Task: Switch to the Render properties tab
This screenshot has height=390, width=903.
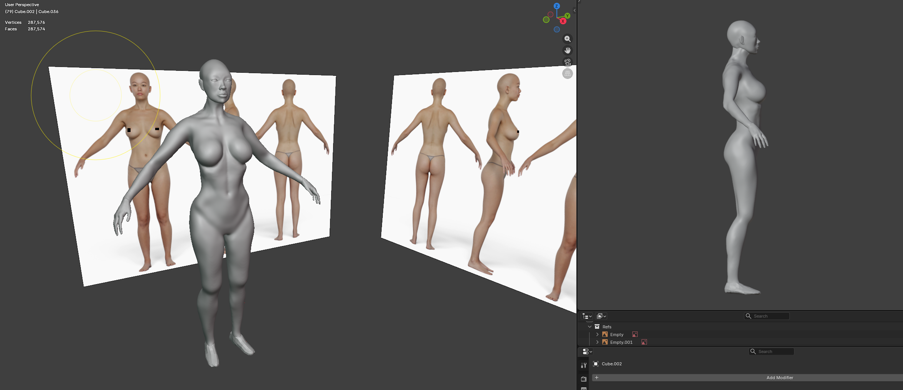Action: (x=584, y=379)
